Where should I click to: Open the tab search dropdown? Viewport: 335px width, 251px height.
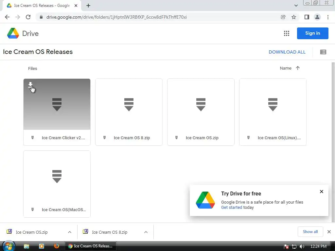[296, 6]
